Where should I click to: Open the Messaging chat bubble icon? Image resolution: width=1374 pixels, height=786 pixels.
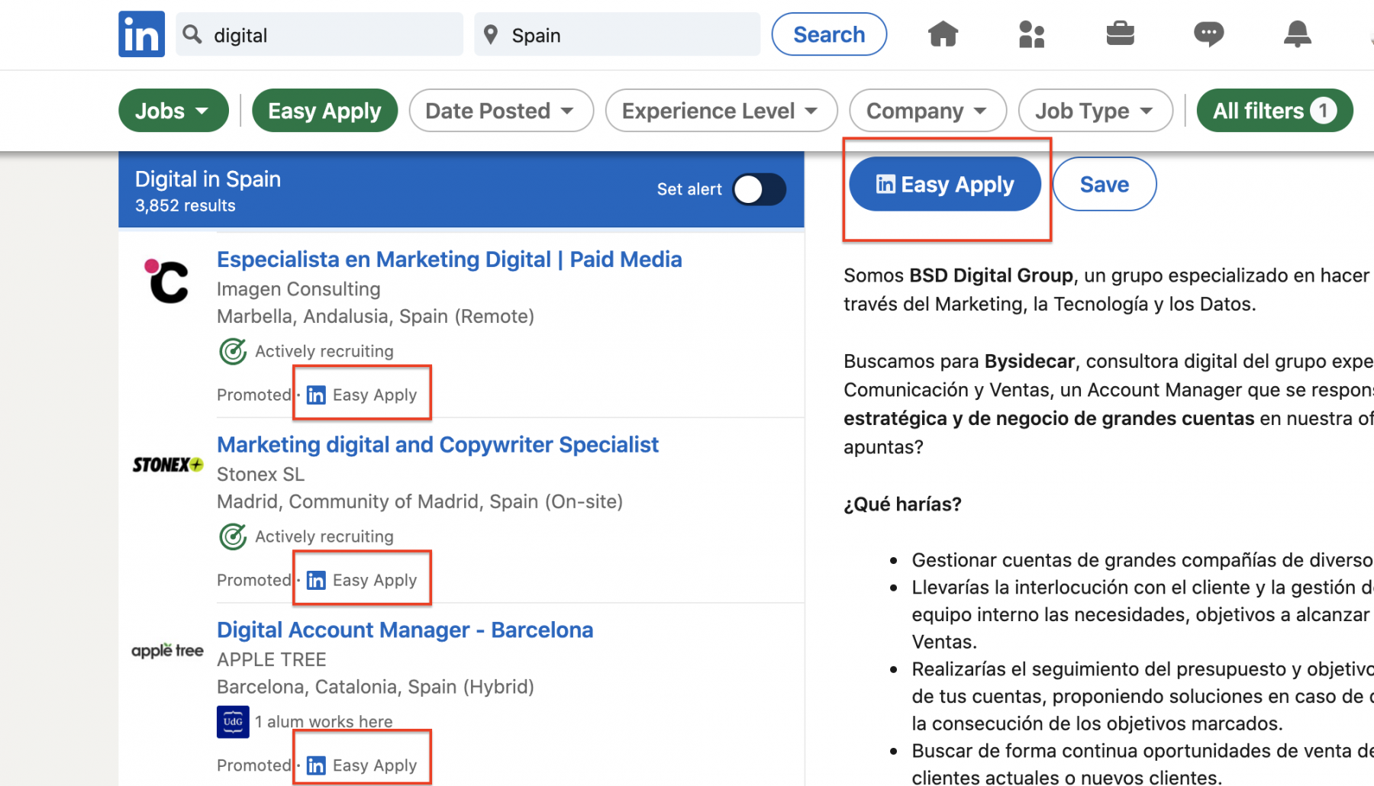click(1208, 34)
